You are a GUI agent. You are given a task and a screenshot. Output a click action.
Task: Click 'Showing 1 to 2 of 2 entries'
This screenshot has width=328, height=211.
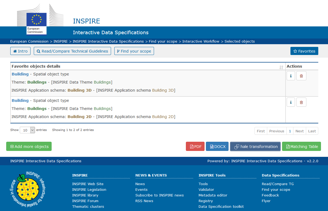click(73, 130)
